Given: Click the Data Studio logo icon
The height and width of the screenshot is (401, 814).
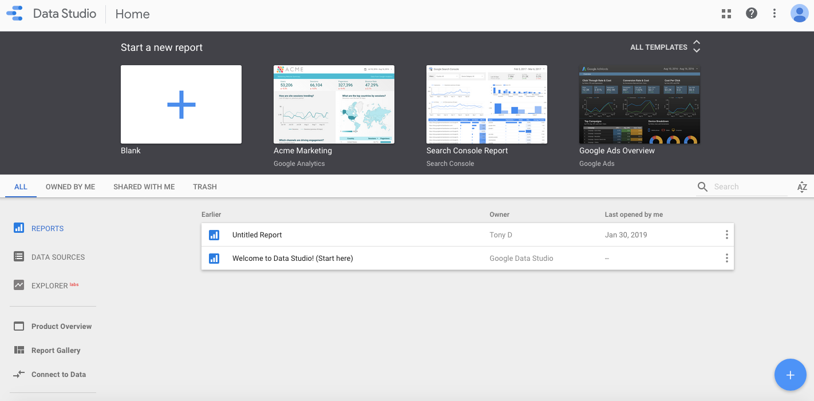Looking at the screenshot, I should [x=15, y=14].
